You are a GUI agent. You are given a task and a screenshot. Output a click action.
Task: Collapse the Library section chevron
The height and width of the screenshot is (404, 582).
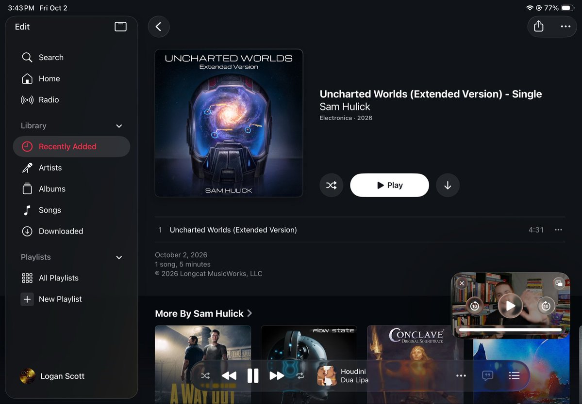[x=119, y=126]
